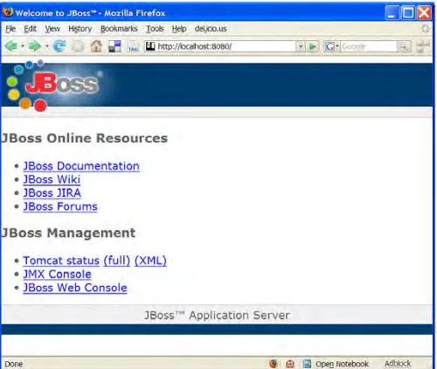Open the Tools menu
Screen dimensions: 437x369
pyautogui.click(x=155, y=29)
